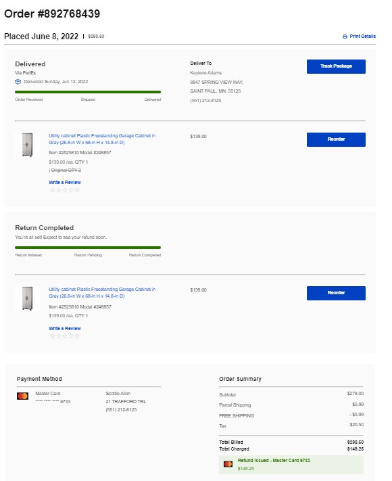This screenshot has width=392, height=481.
Task: Click the Track Package button
Action: (336, 66)
